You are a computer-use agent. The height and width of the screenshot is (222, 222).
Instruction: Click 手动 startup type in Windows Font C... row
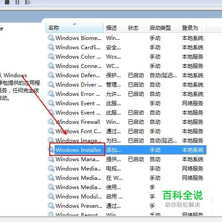[x=155, y=131]
